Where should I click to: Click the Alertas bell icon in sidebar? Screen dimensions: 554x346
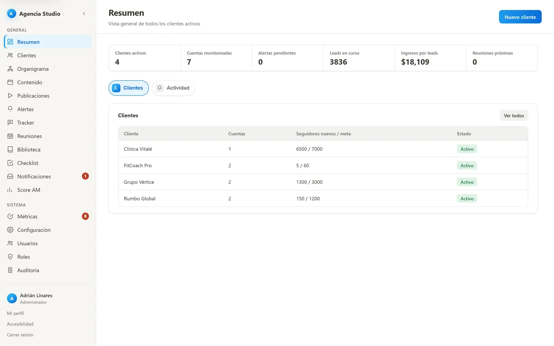[x=10, y=109]
